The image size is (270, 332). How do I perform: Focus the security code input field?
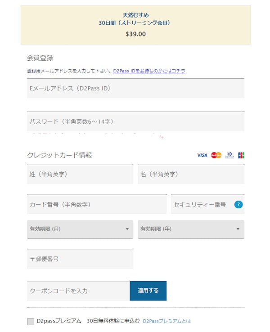tap(201, 205)
